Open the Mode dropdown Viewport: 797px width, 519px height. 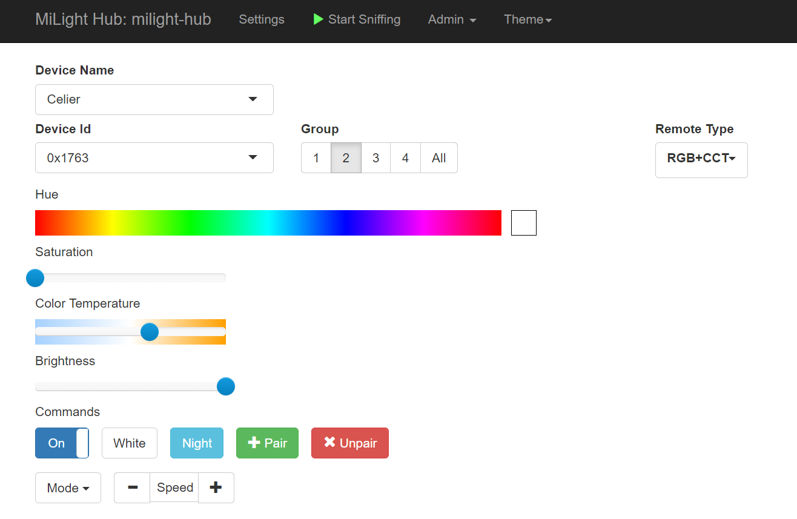68,488
